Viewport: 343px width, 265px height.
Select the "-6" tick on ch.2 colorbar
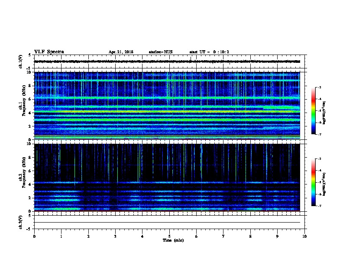click(320, 194)
